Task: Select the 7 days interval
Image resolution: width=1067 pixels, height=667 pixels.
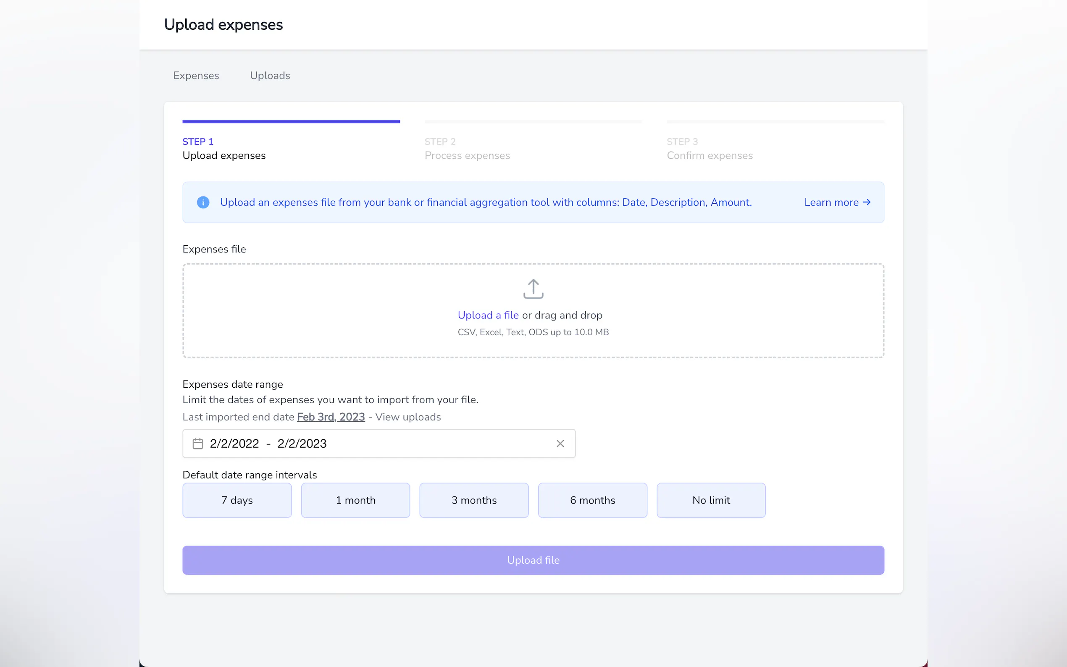Action: pyautogui.click(x=237, y=500)
